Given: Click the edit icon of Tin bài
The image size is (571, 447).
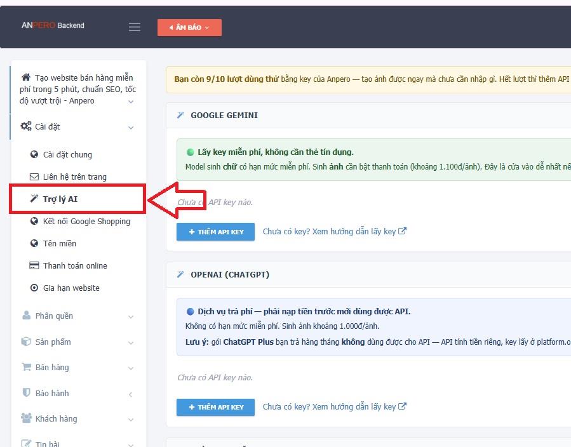Looking at the screenshot, I should coord(26,443).
